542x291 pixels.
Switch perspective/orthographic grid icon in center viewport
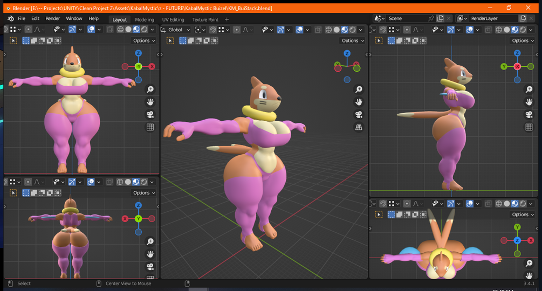[x=359, y=127]
